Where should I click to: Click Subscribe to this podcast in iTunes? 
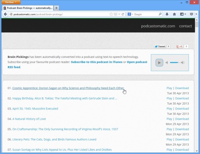pos(96,62)
